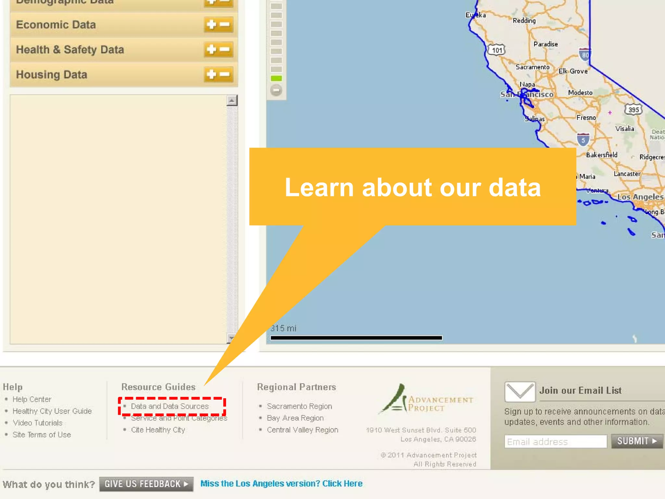665x499 pixels.
Task: Open Cite Healthy City link
Action: [158, 430]
